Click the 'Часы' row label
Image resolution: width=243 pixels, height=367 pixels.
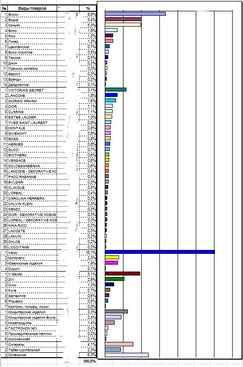pyautogui.click(x=32, y=252)
